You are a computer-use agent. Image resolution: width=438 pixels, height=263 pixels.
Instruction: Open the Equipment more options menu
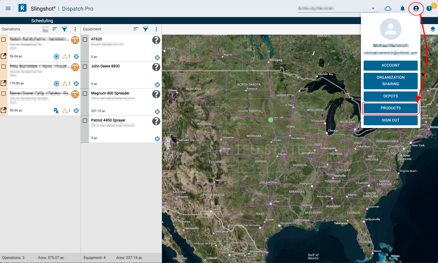point(156,29)
